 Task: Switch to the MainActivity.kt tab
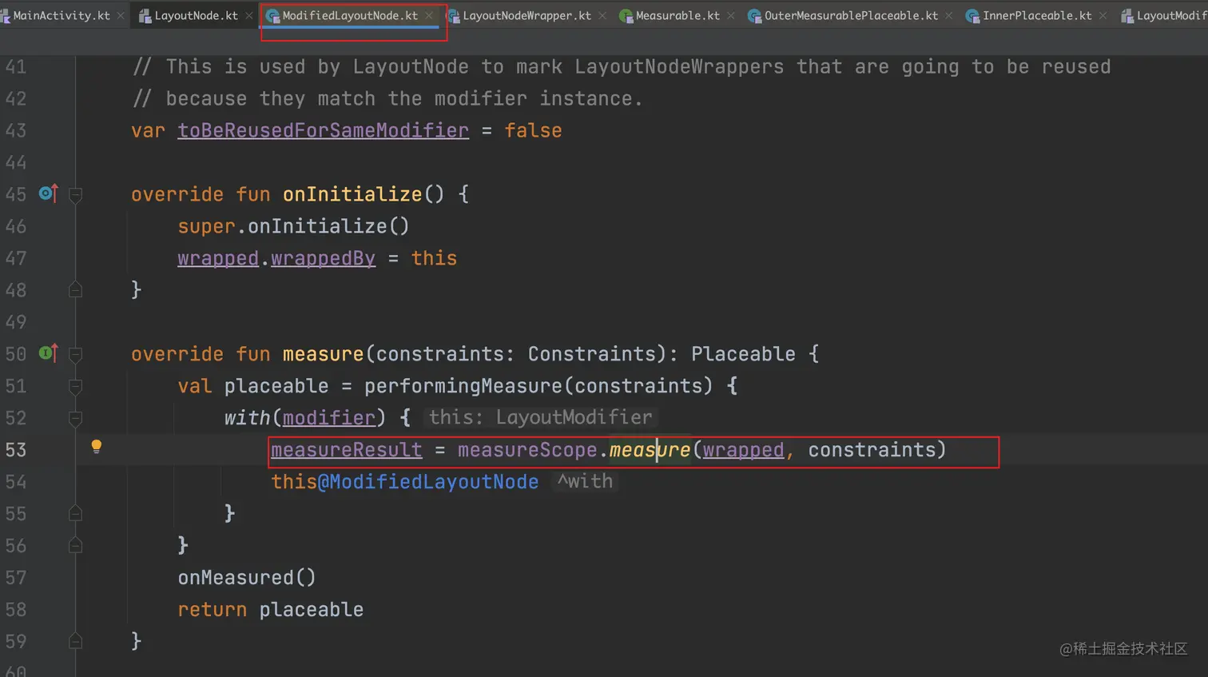coord(62,15)
